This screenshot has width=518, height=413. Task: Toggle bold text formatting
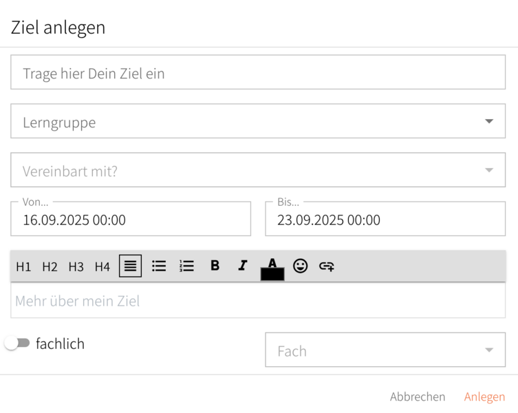click(215, 266)
